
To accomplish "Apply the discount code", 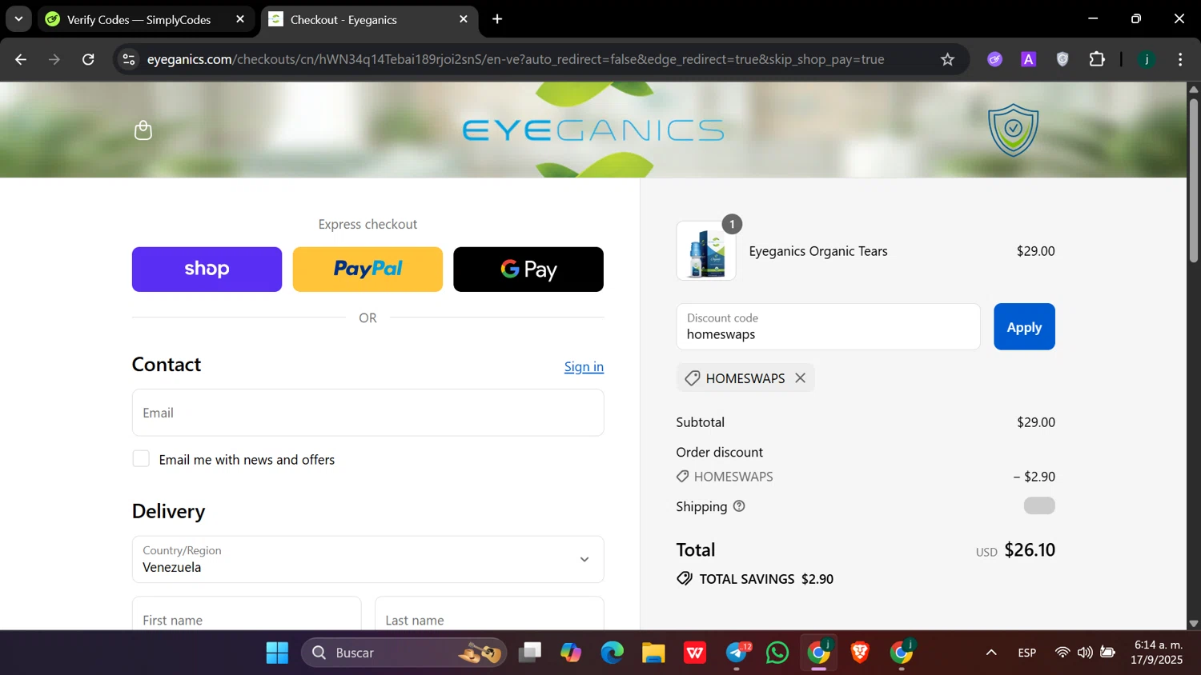I will coord(1024,326).
